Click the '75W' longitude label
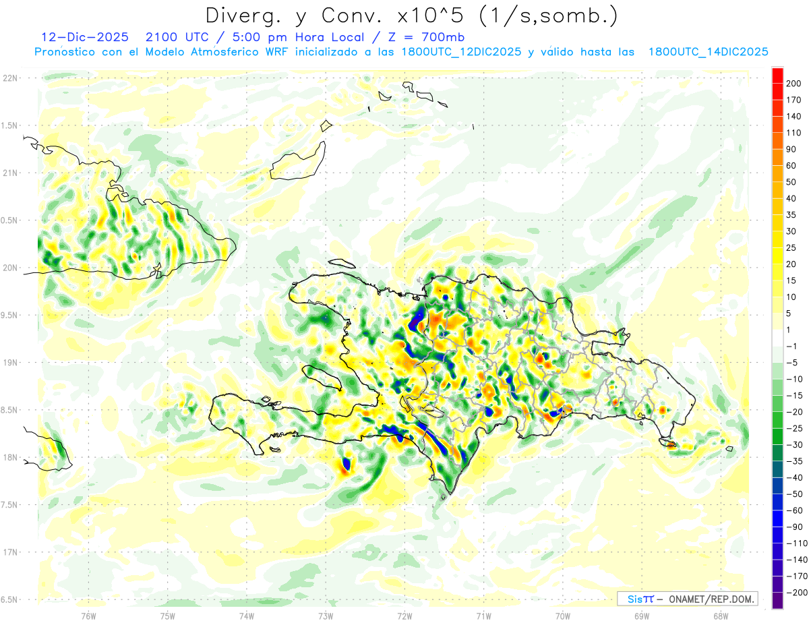 tap(167, 615)
